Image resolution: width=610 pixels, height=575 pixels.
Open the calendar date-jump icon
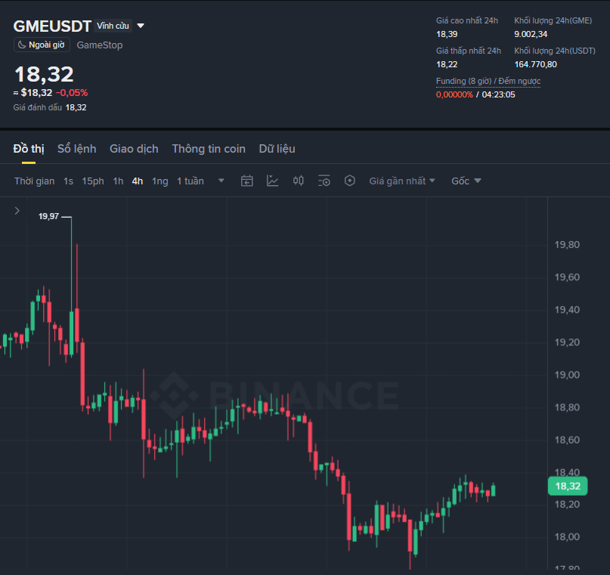[x=246, y=181]
